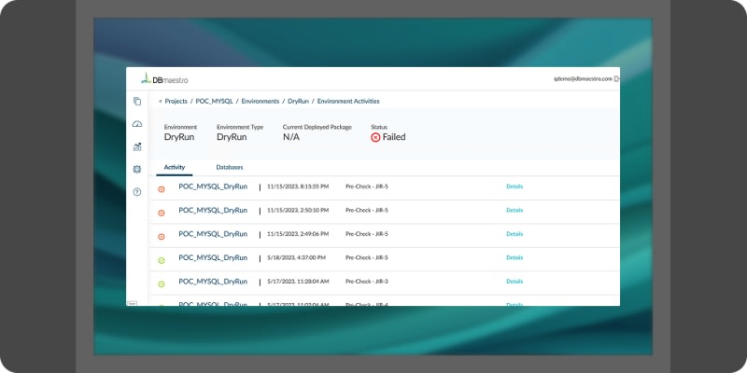The height and width of the screenshot is (373, 747).
Task: Click POC_MYSQL_DryRun in the 4:37:00 PM row
Action: coord(213,258)
